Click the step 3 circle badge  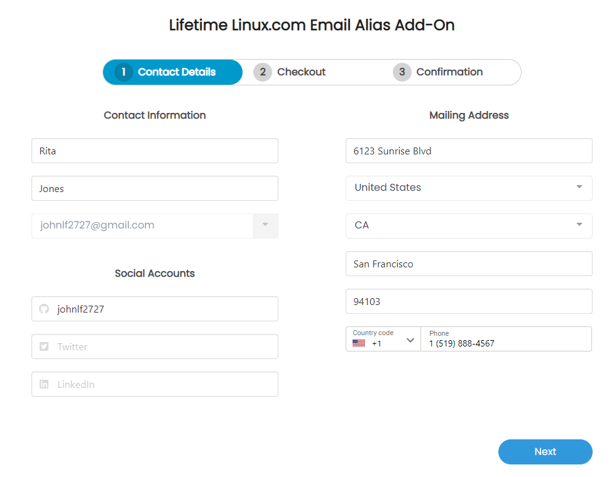[x=402, y=72]
